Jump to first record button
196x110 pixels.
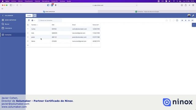(x=182, y=20)
